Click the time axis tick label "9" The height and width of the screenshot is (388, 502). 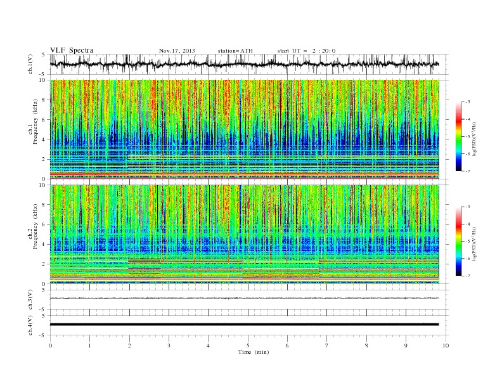pyautogui.click(x=406, y=346)
